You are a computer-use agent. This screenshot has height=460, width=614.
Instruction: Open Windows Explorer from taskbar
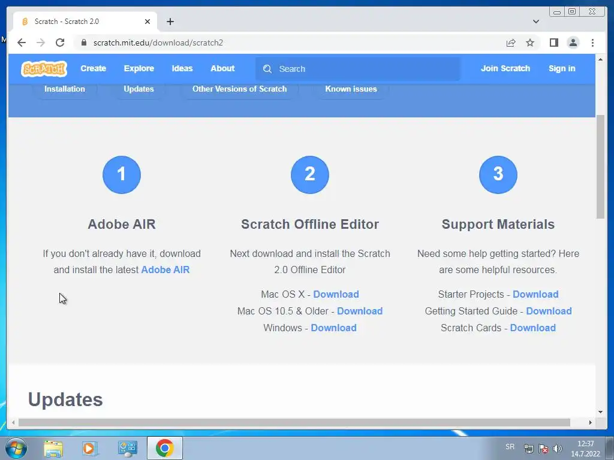(53, 448)
